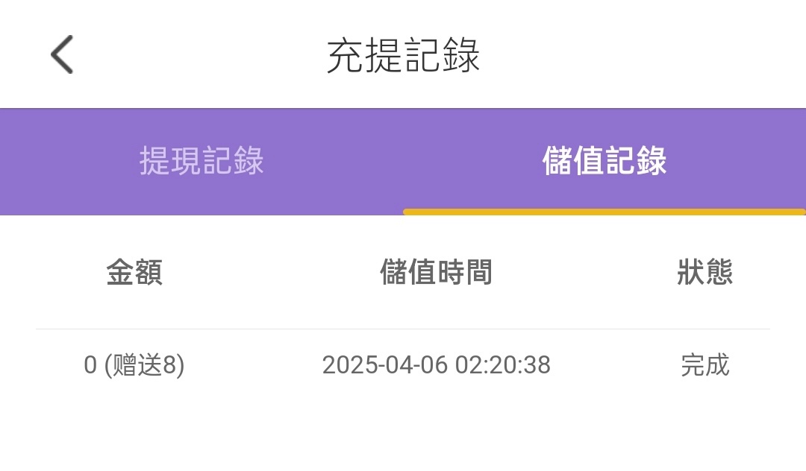This screenshot has height=471, width=806.
Task: Switch to the 提現記錄 tab
Action: pyautogui.click(x=201, y=161)
